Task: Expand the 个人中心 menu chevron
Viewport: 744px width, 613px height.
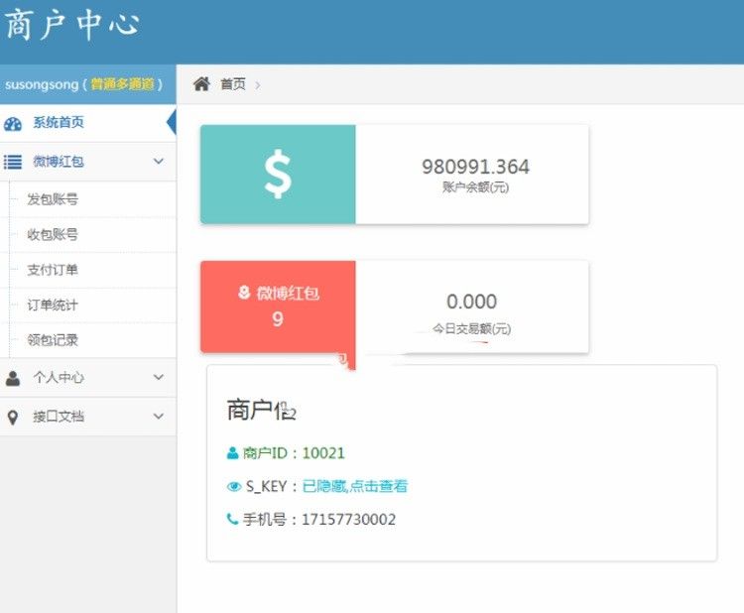Action: [159, 378]
